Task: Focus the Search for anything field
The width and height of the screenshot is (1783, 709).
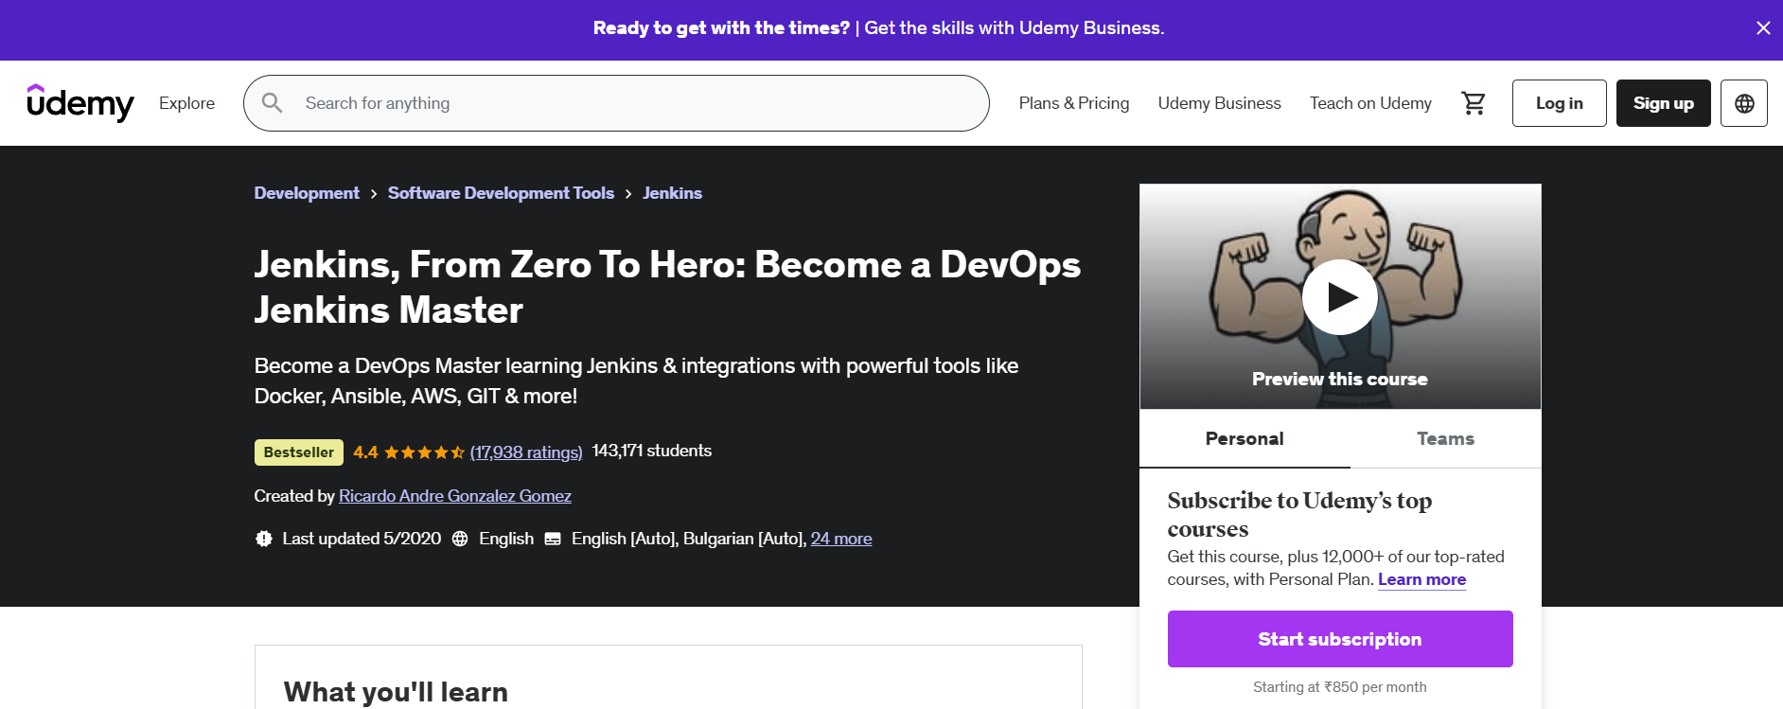Action: (x=634, y=103)
